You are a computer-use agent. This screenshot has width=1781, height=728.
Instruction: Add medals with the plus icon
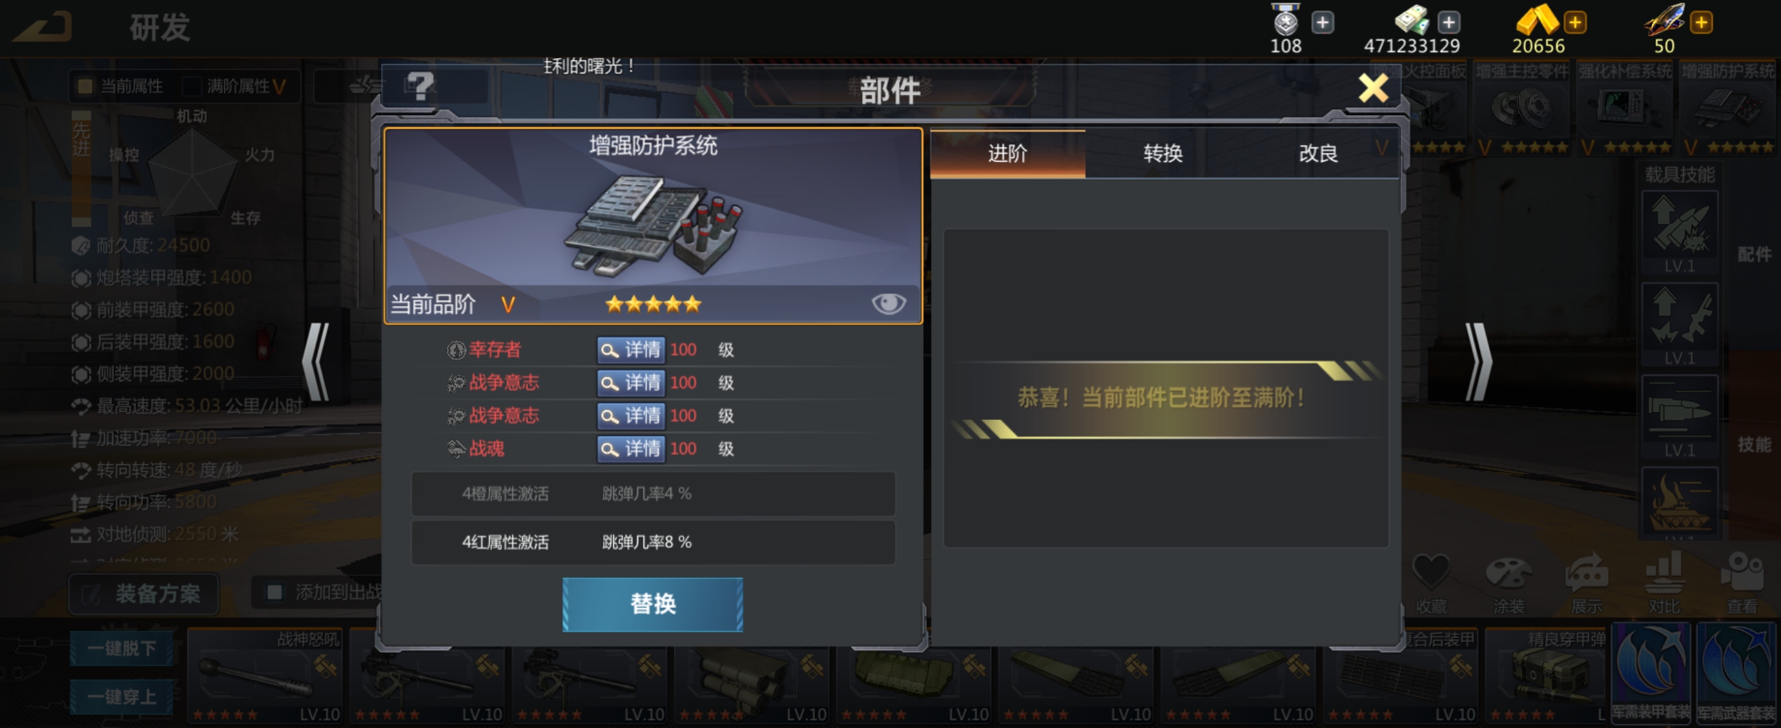(x=1322, y=22)
